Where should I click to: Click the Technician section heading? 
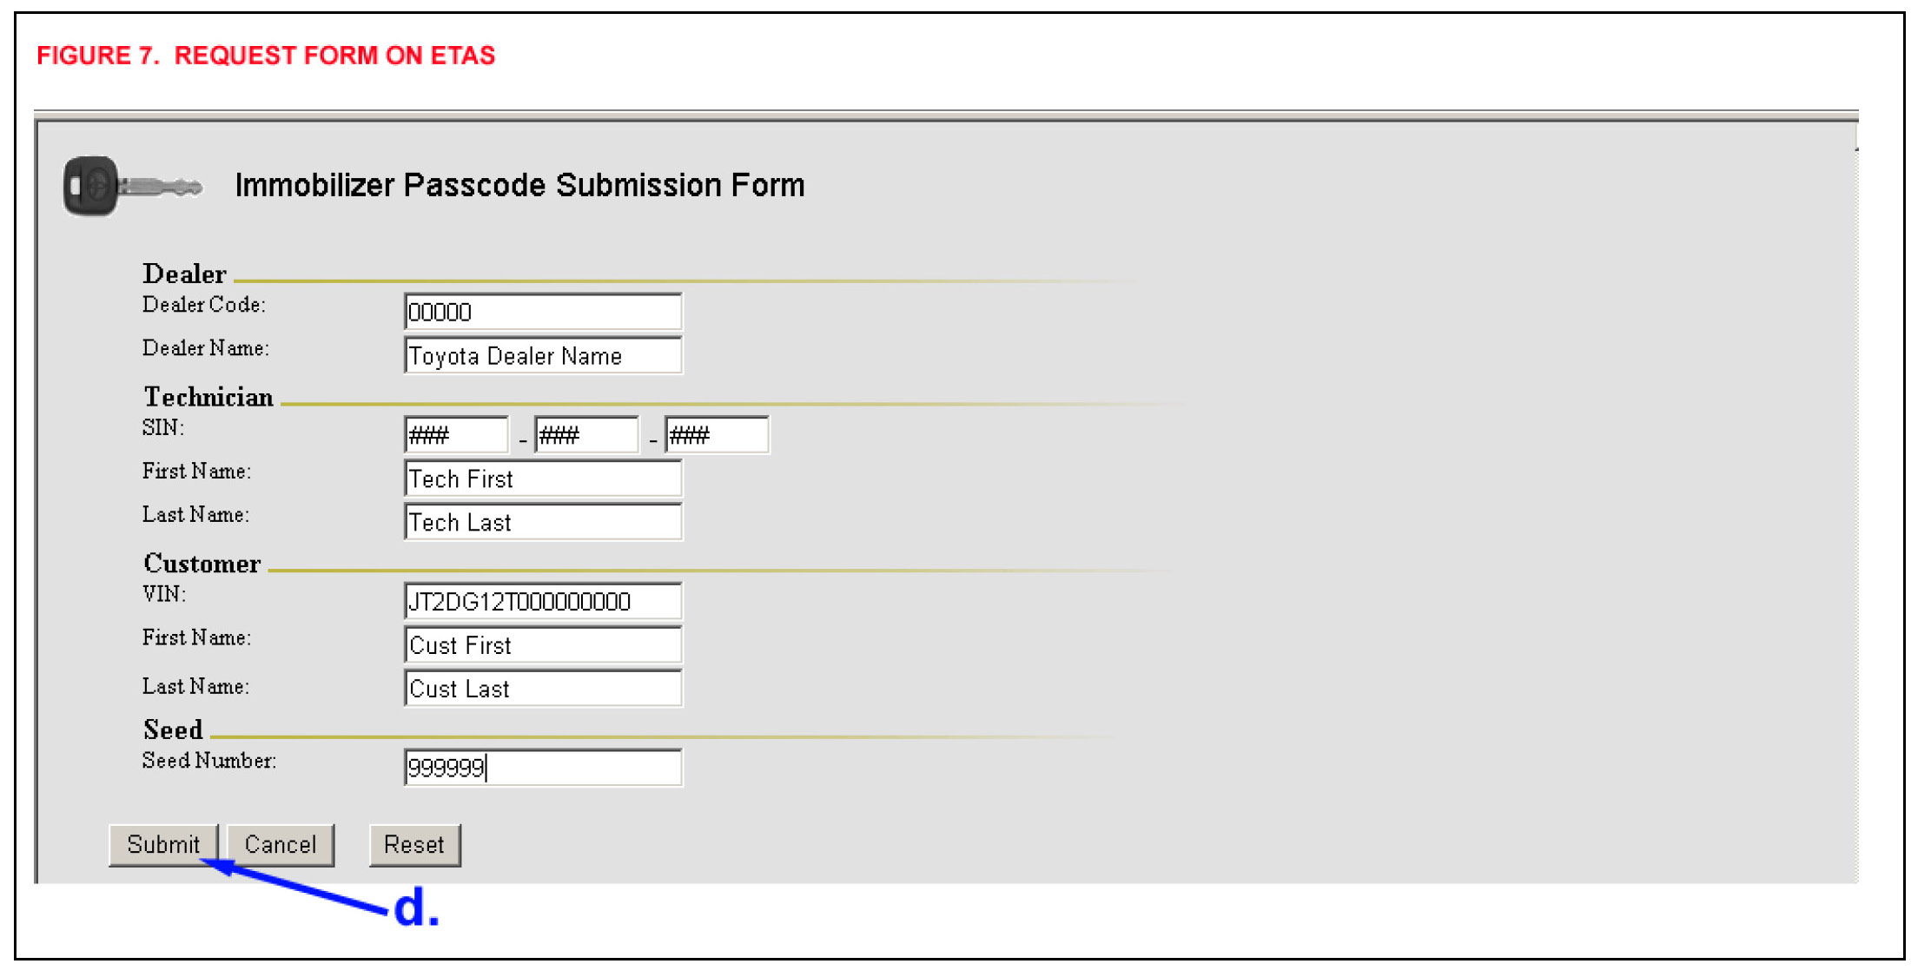[208, 397]
